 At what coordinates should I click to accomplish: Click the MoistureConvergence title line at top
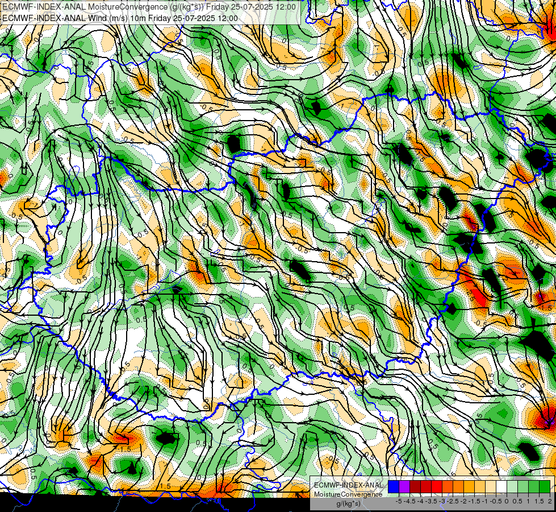tap(149, 7)
